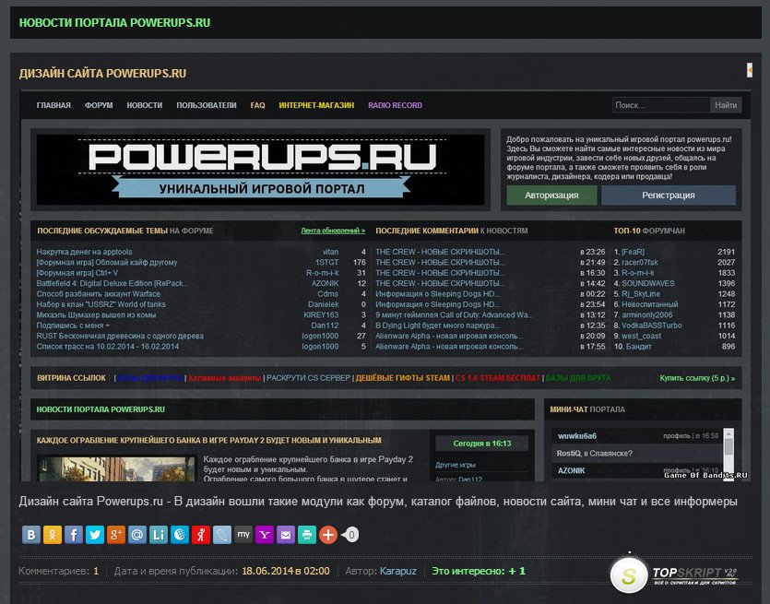Send post by email envelope icon

pyautogui.click(x=285, y=534)
